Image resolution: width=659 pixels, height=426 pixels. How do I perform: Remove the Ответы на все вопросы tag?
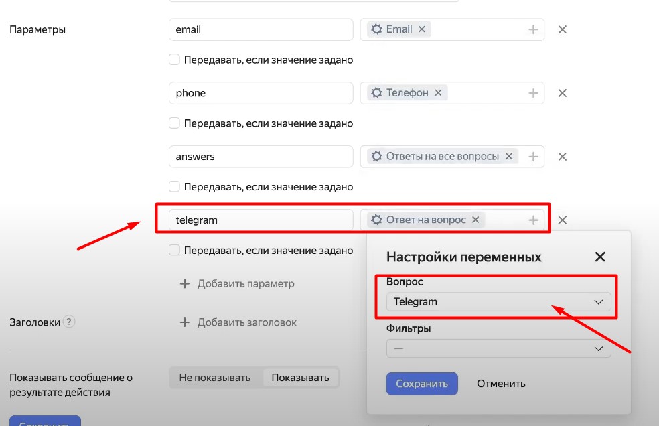pos(508,157)
